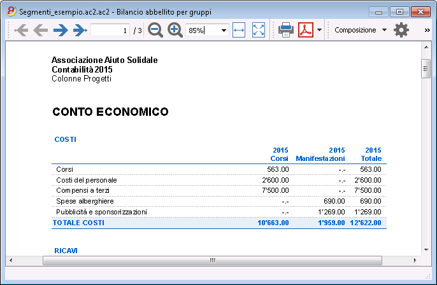The height and width of the screenshot is (285, 437).
Task: Print the report with printer icon
Action: (x=286, y=30)
